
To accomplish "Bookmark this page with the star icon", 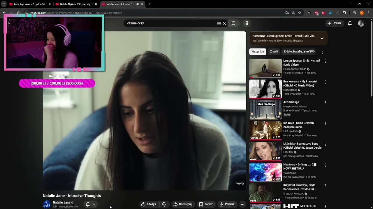I will coord(300,13).
